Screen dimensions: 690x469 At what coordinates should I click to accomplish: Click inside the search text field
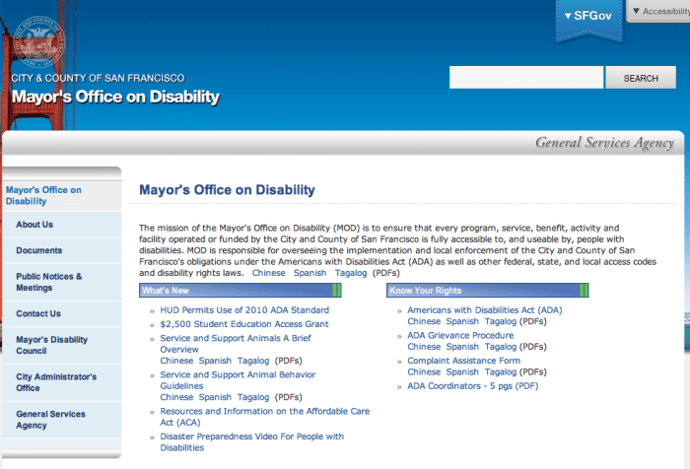[x=526, y=78]
